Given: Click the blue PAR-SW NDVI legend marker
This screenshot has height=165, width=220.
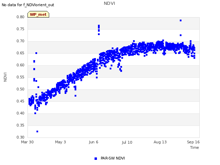Looking at the screenshot, I should pos(96,158).
